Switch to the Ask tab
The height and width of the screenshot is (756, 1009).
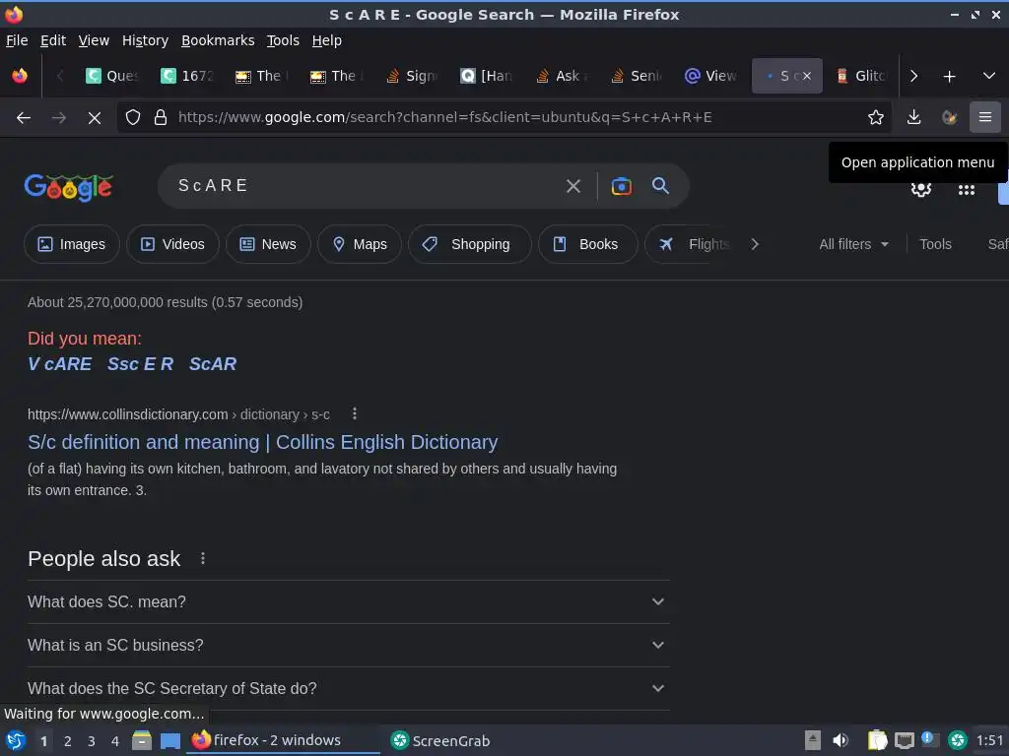(x=563, y=76)
